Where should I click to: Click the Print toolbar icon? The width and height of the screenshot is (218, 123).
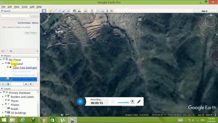103,11
